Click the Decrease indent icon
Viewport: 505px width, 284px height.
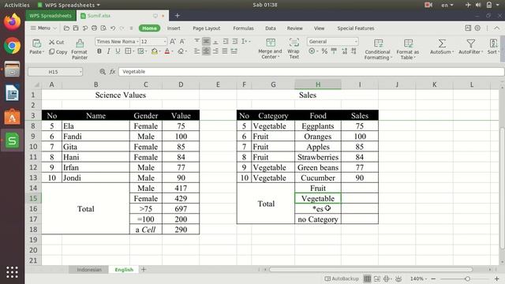(226, 42)
